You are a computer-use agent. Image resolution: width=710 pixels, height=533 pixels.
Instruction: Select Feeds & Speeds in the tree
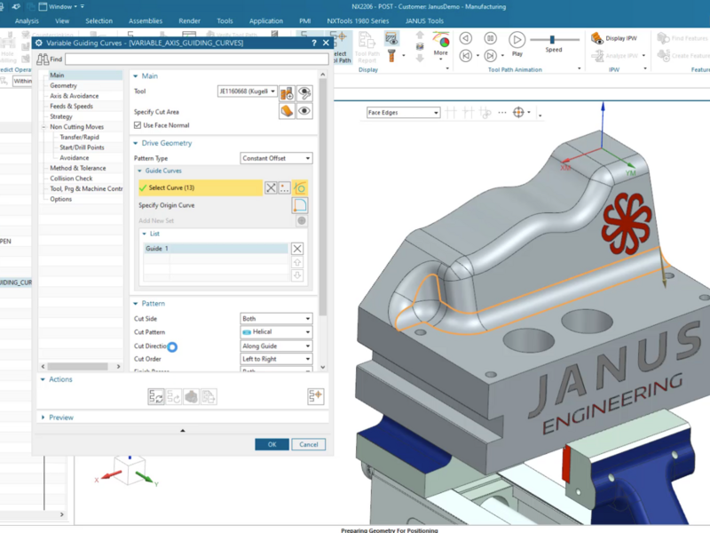[x=72, y=106]
